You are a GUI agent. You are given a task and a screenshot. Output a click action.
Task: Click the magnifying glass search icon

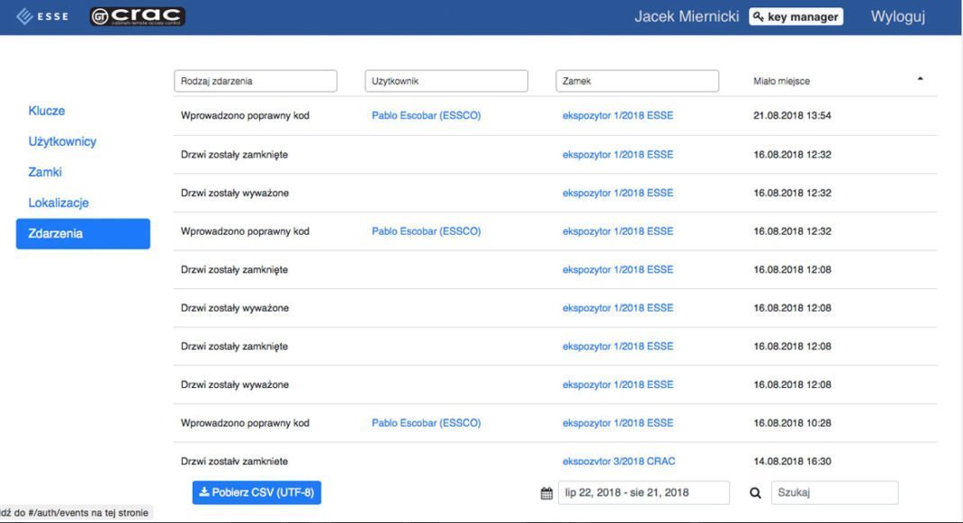pyautogui.click(x=755, y=493)
